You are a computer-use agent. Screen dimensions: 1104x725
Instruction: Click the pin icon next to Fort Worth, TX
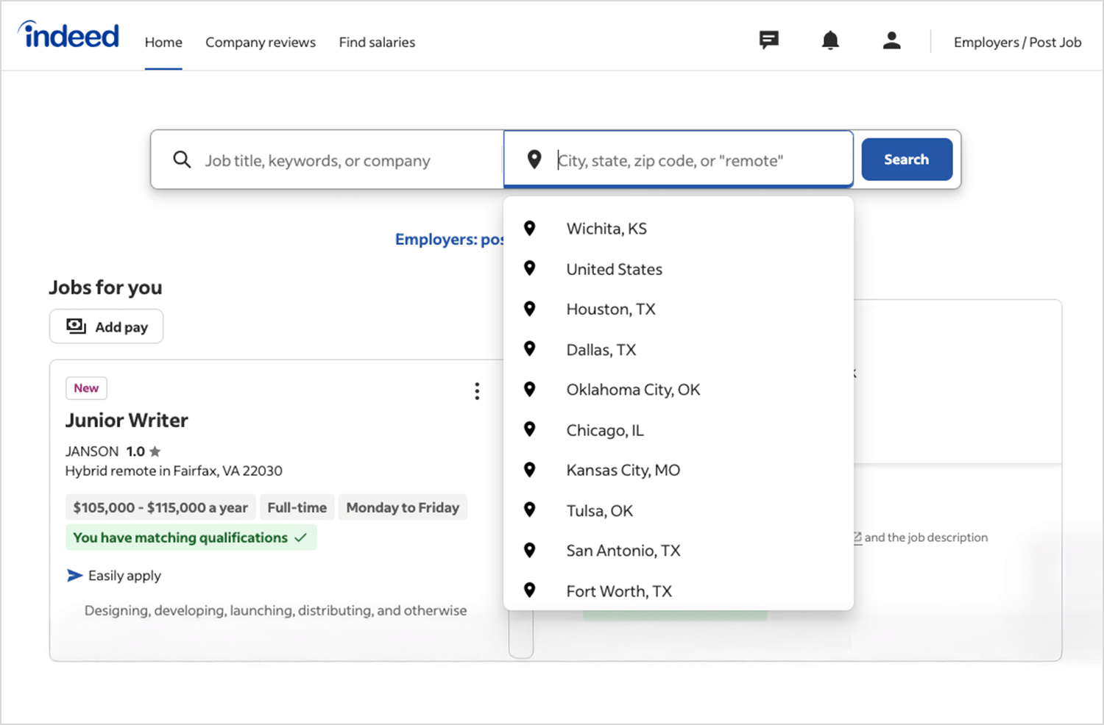point(529,590)
